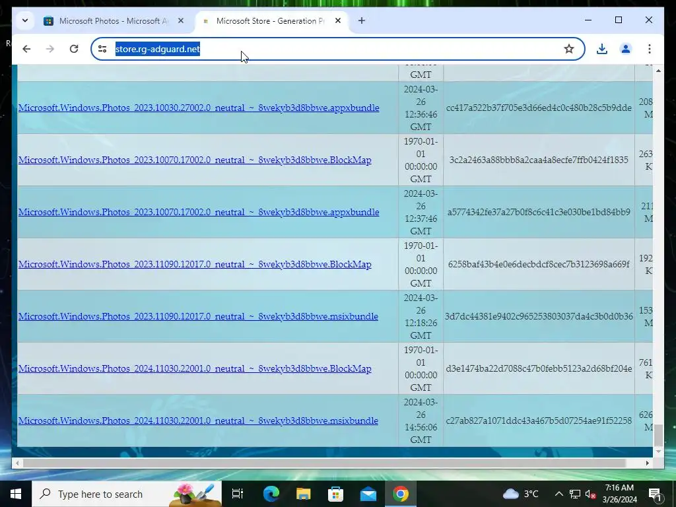This screenshot has height=507, width=676.
Task: Select the Microsoft Store Generation tab
Action: pos(271,20)
